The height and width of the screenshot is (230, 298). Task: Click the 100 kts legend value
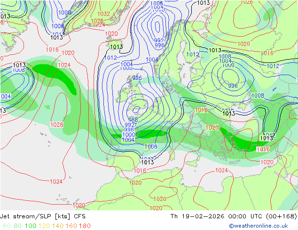(31, 226)
